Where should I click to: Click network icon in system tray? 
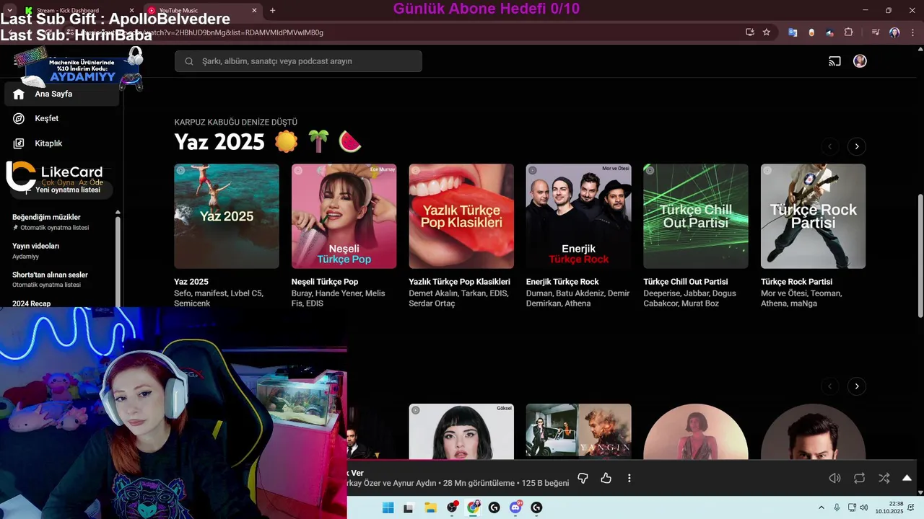[852, 507]
